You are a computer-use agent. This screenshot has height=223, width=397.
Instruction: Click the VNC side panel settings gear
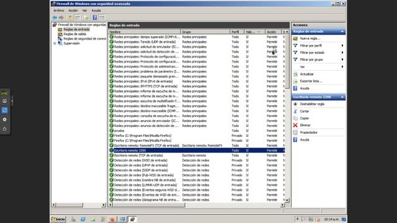pyautogui.click(x=4, y=120)
